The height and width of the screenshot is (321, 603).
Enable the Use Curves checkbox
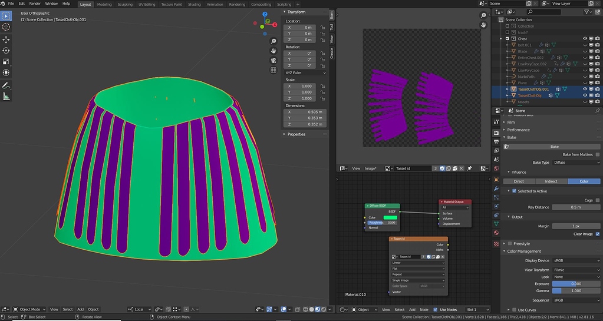tap(514, 310)
